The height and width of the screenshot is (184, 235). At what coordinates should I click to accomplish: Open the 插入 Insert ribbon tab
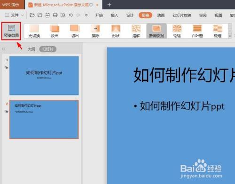click(114, 15)
